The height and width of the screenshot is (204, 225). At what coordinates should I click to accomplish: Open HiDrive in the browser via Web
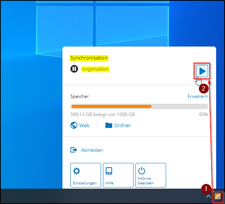84,125
